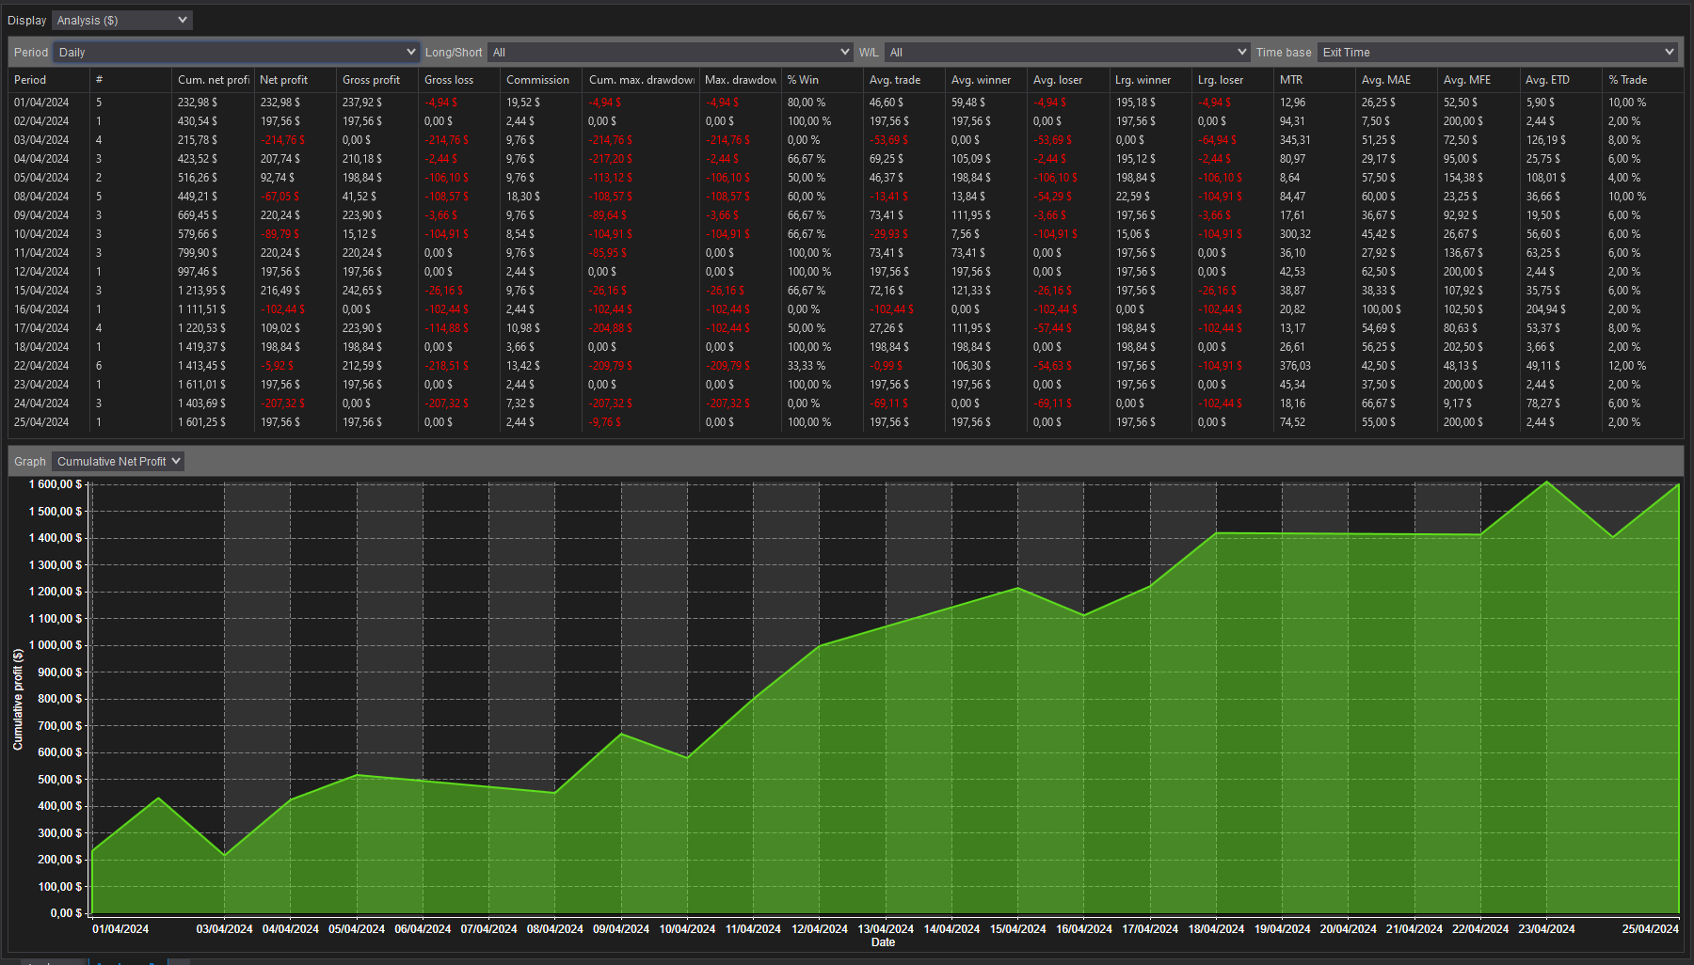The image size is (1694, 965).
Task: Click % Win value 33,33 %
Action: pyautogui.click(x=807, y=366)
